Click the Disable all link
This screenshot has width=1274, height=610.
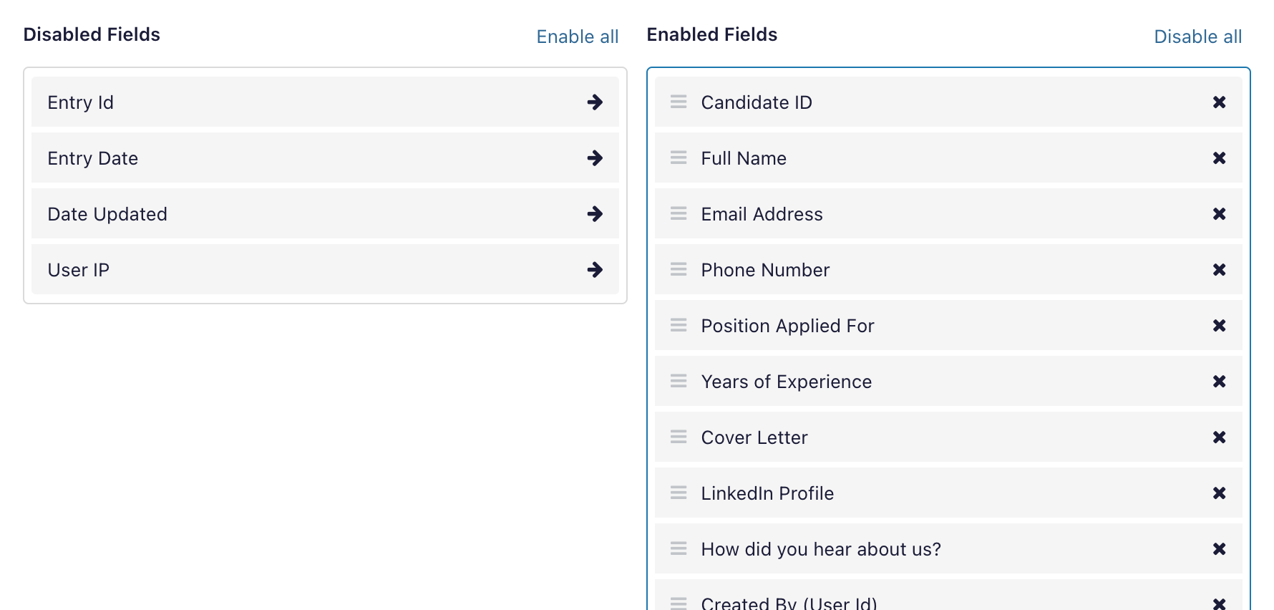(x=1197, y=37)
